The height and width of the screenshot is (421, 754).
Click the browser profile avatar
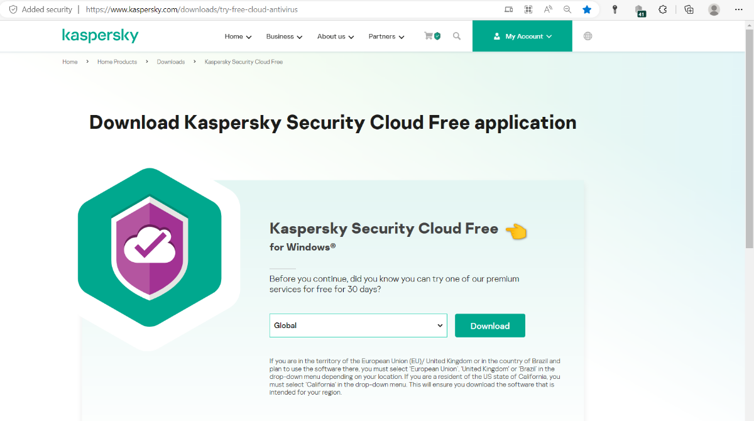pos(714,9)
